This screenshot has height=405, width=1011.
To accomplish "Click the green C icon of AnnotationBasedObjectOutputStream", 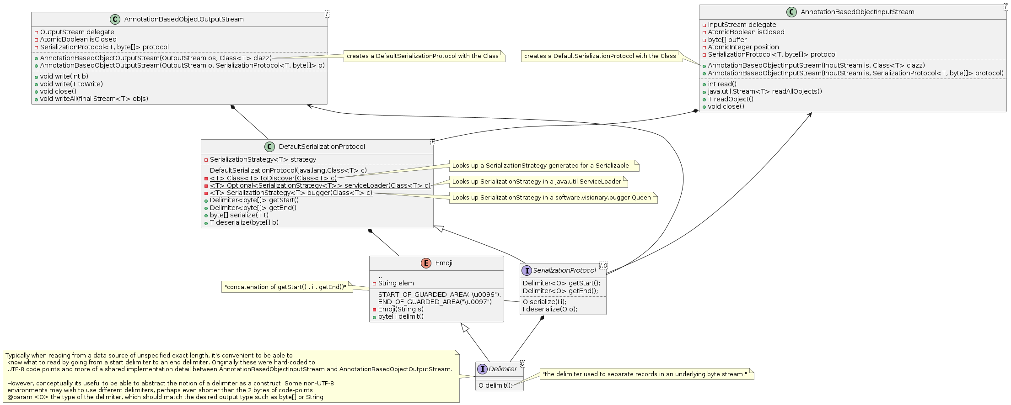I will (115, 19).
